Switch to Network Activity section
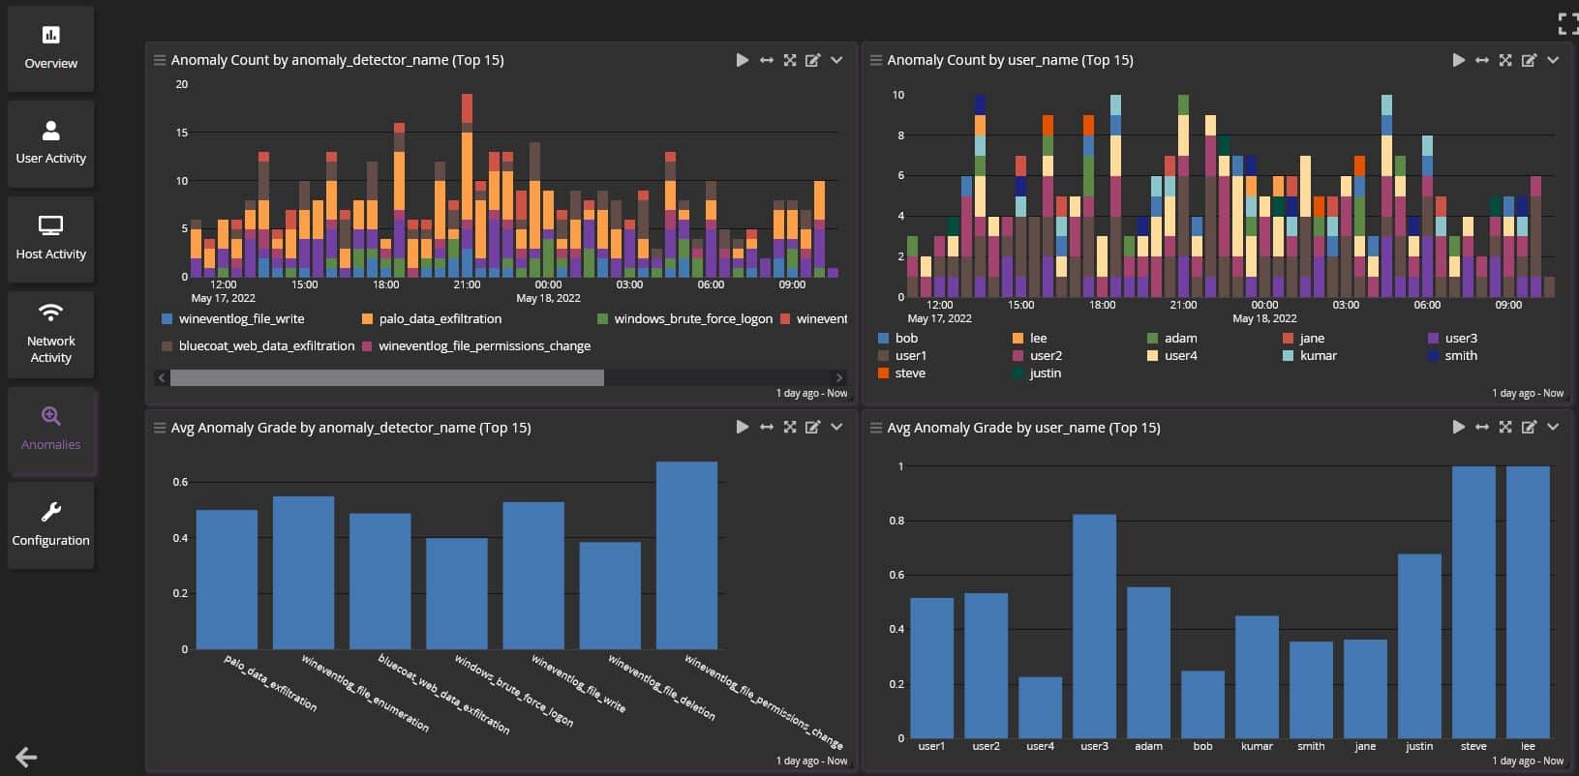This screenshot has width=1579, height=776. click(51, 334)
